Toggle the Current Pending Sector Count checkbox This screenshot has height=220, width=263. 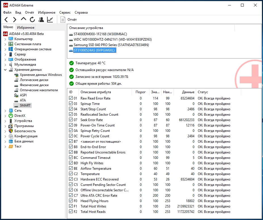coord(71,184)
